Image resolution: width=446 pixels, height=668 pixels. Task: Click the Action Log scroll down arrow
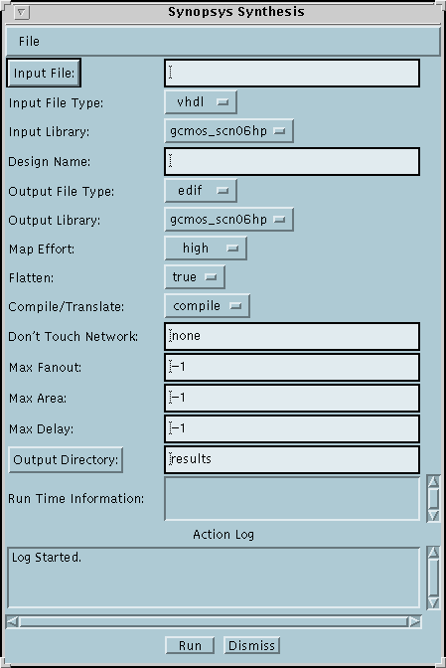point(433,602)
